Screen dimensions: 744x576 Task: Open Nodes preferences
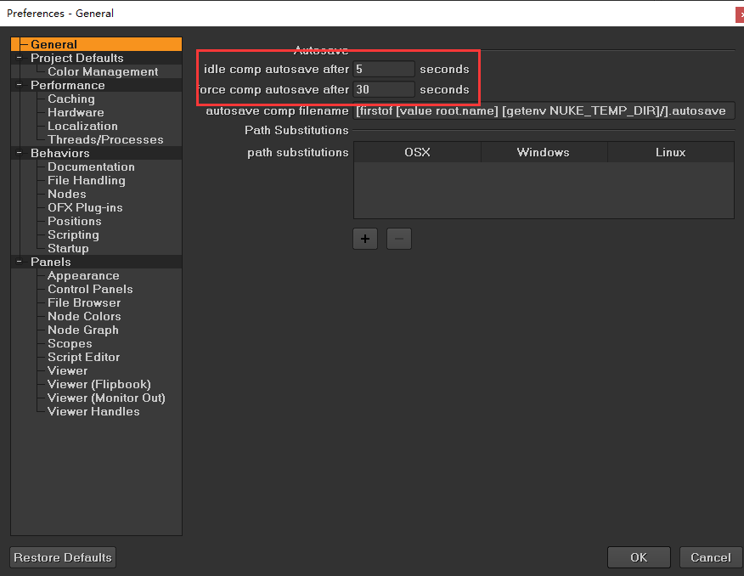pos(67,194)
